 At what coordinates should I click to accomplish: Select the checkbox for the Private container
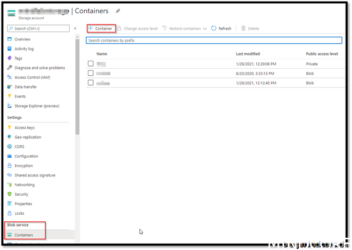coord(91,64)
